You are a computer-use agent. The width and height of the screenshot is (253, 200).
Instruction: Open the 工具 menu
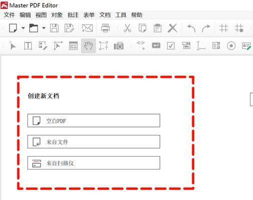tap(121, 15)
